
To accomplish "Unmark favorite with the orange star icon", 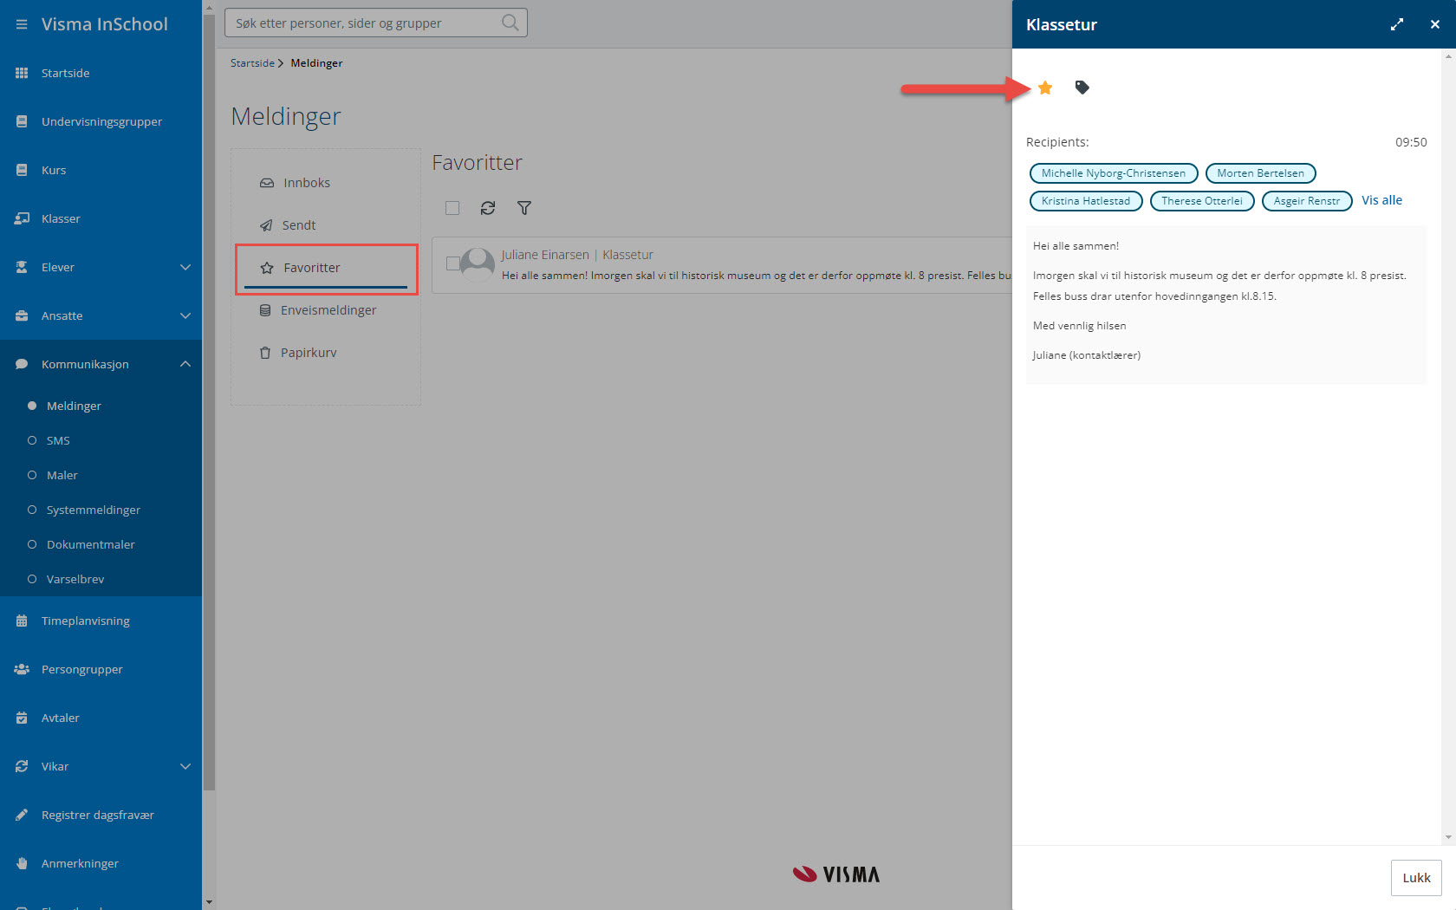I will click(1045, 88).
